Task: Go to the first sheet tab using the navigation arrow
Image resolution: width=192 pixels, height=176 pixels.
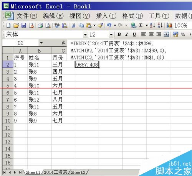Action: (4, 173)
